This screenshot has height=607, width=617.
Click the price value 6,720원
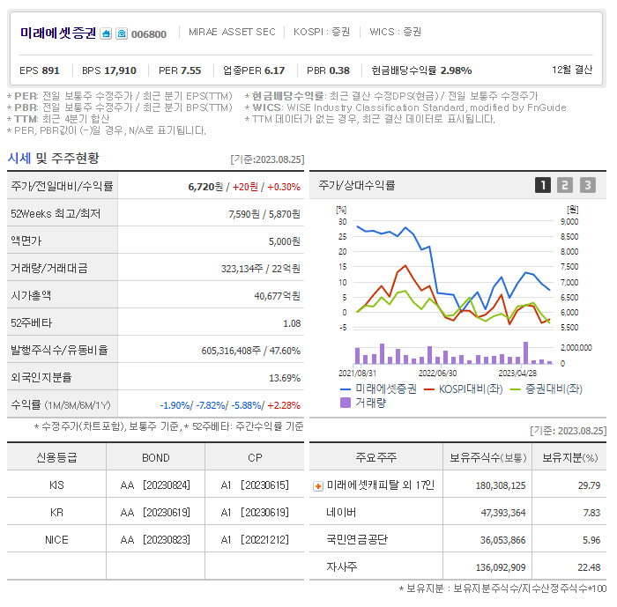tap(205, 187)
